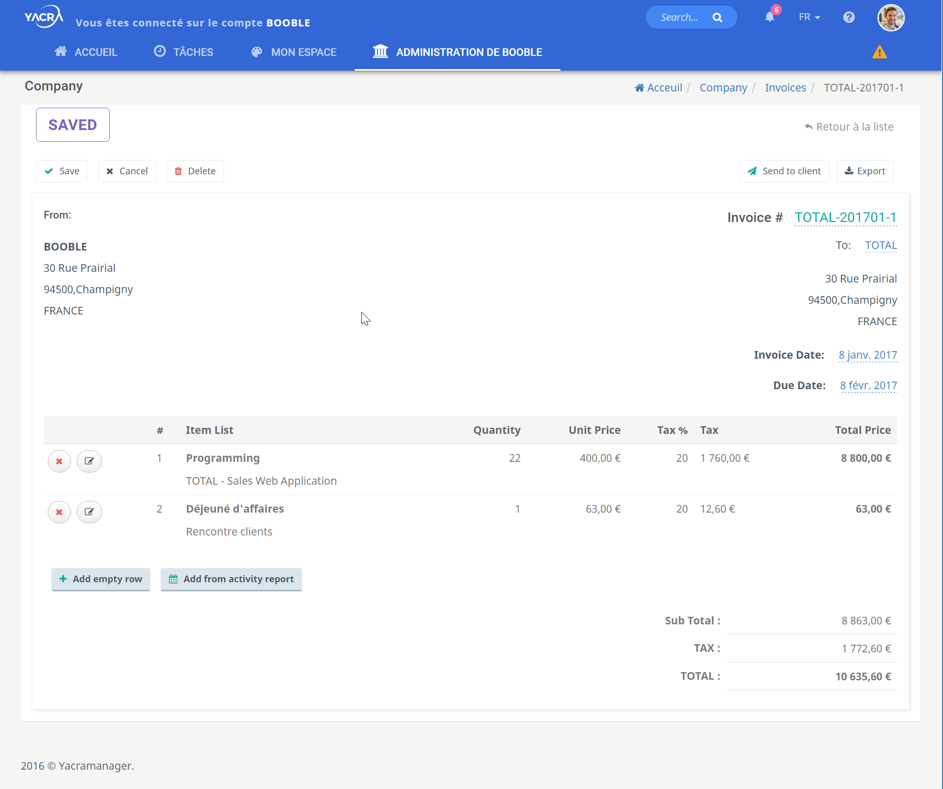This screenshot has width=943, height=789.
Task: Open Invoices breadcrumb link
Action: click(x=785, y=88)
